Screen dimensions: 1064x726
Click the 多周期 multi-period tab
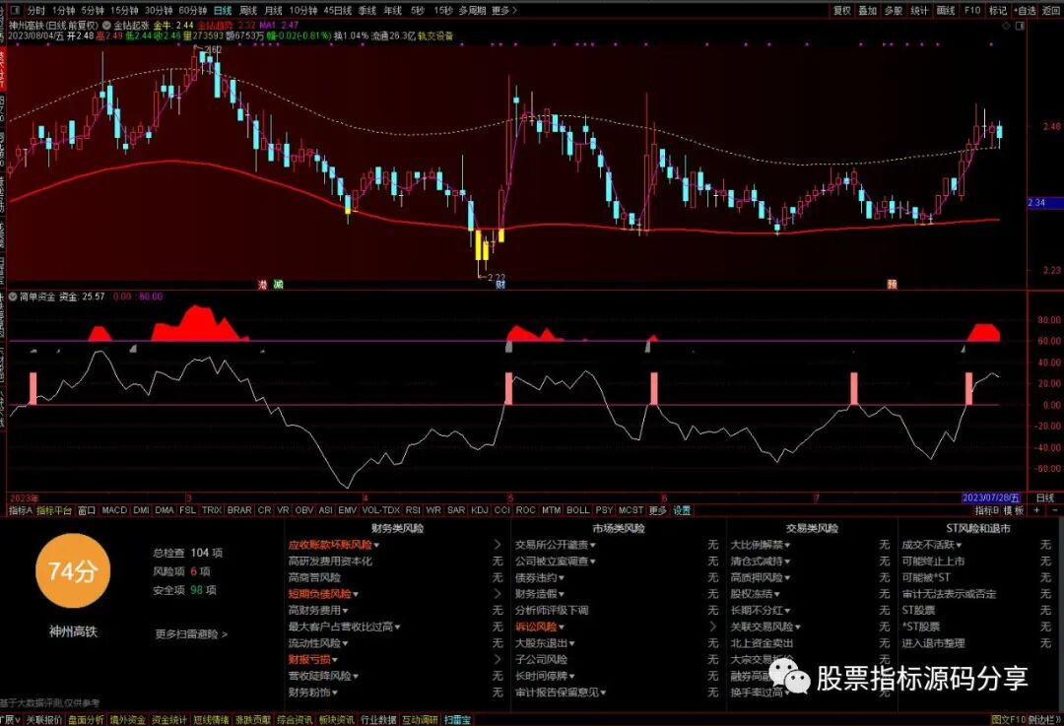(x=472, y=10)
